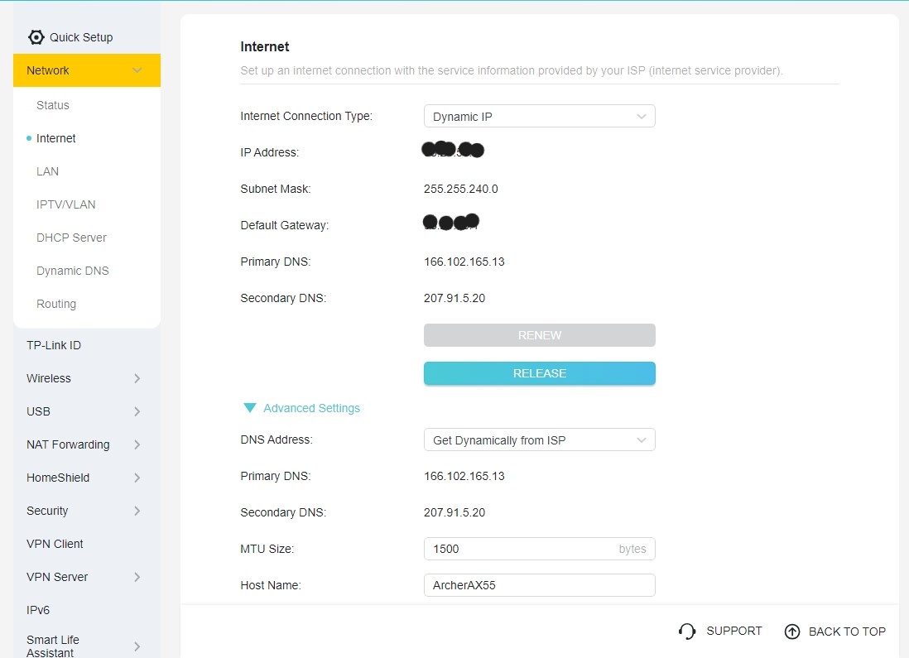The image size is (909, 658).
Task: Open the Wireless menu label
Action: click(49, 378)
